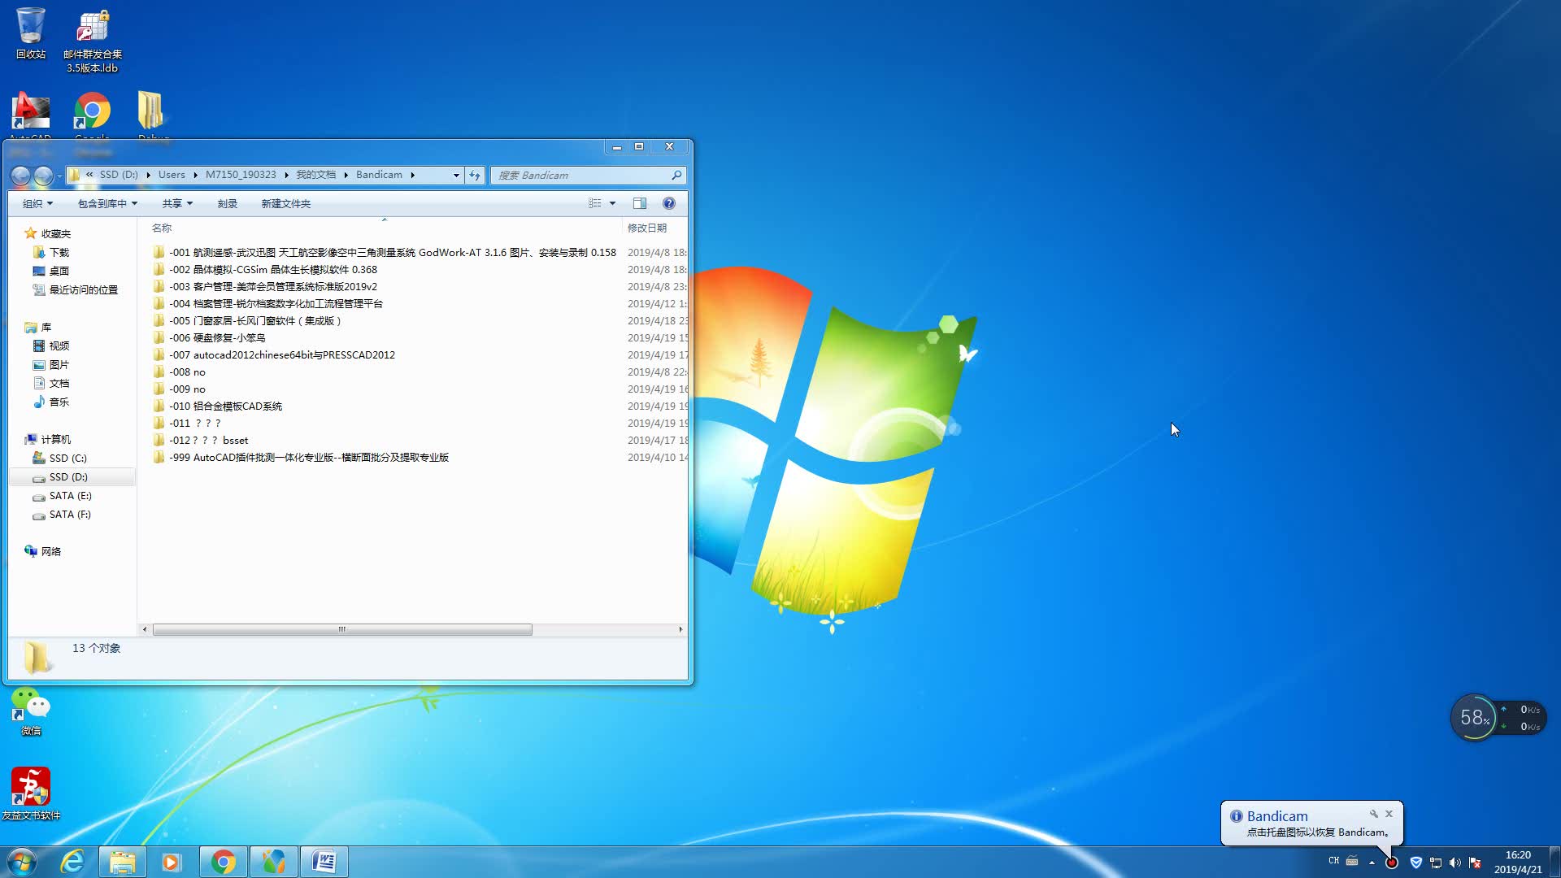Select 下载 (Downloads) in the sidebar
Viewport: 1561px width, 878px height.
pos(51,252)
